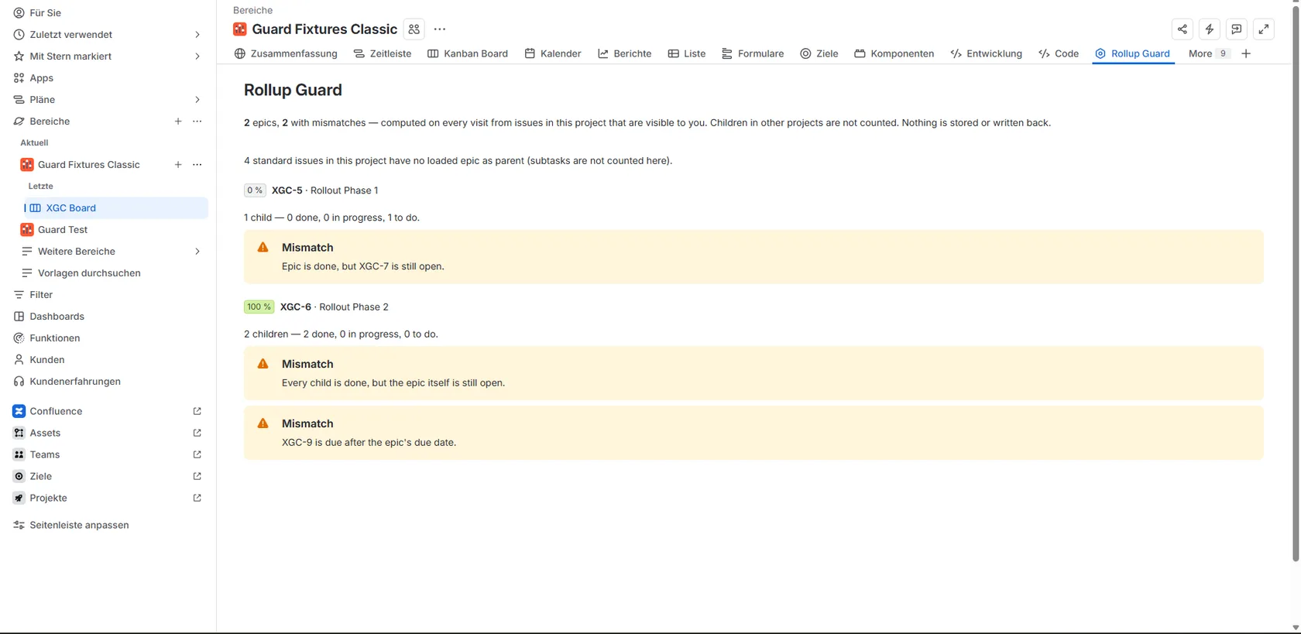Open the More tabs dropdown
The width and height of the screenshot is (1301, 634).
point(1208,53)
